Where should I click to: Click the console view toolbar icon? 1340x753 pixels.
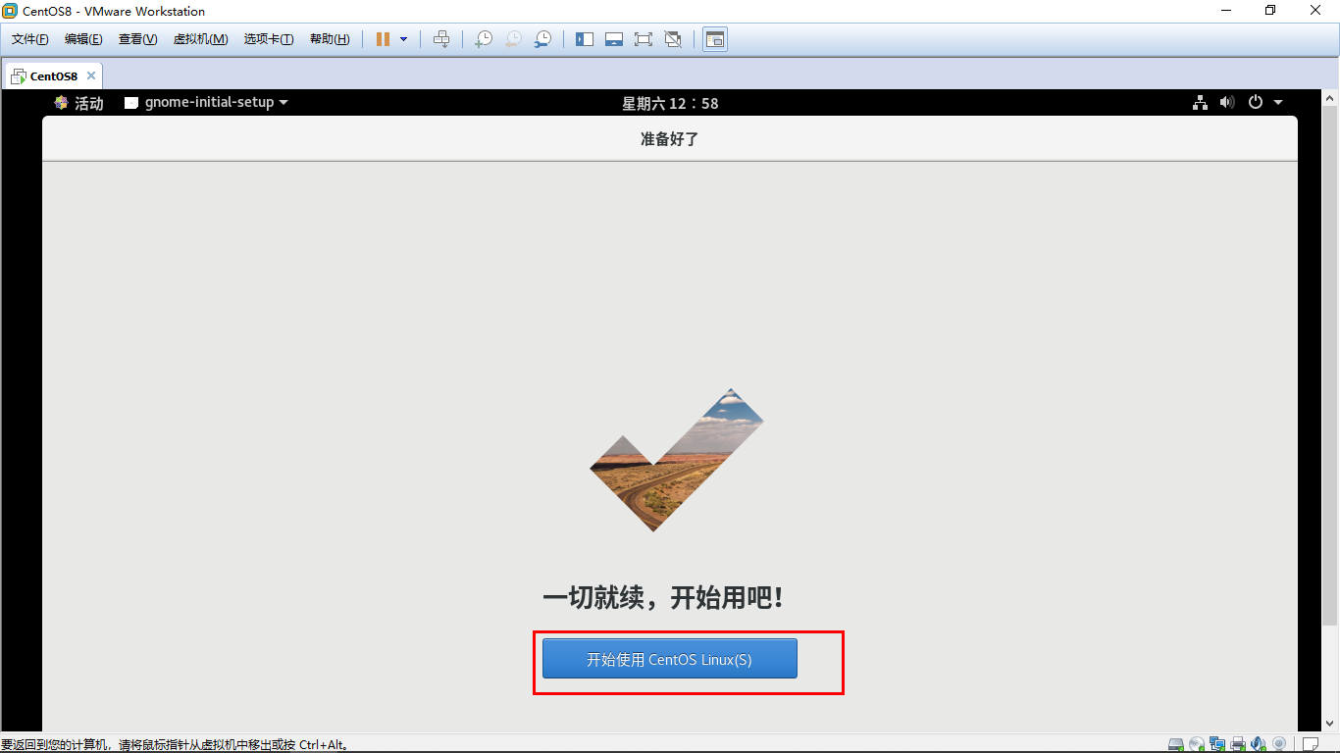pos(715,39)
